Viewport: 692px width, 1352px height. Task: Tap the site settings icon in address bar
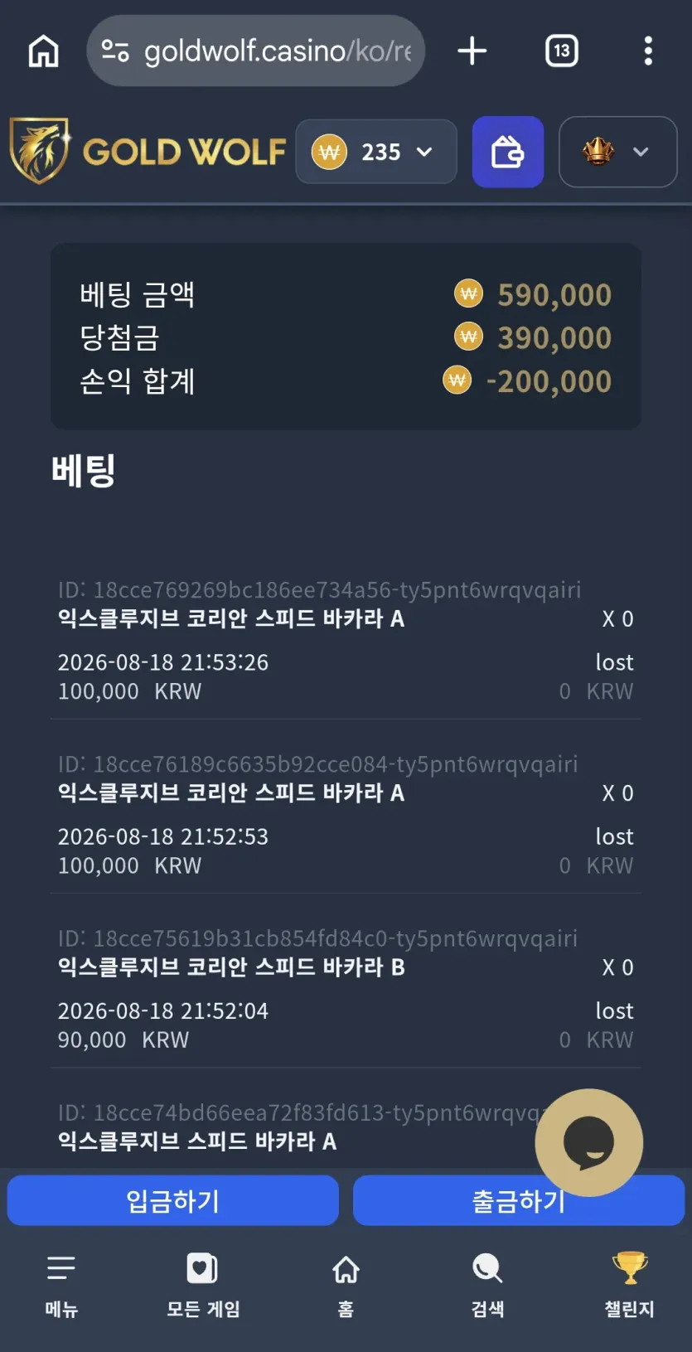coord(115,51)
